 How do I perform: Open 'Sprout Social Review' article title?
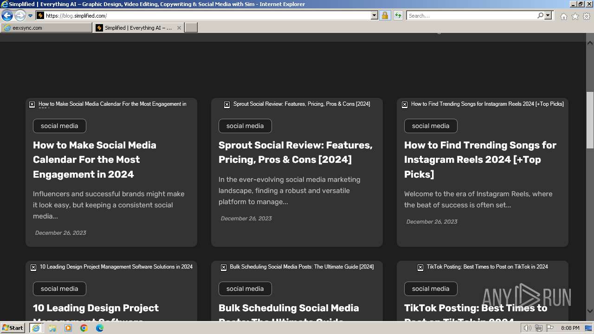tap(296, 152)
